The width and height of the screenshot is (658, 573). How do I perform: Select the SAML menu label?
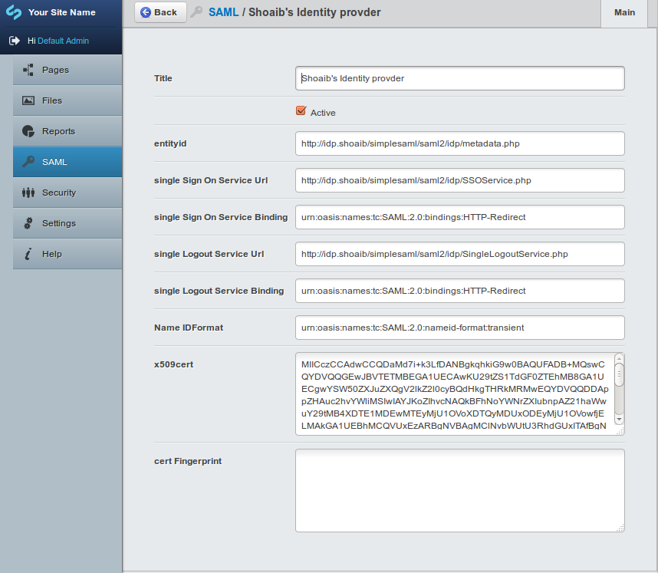click(54, 162)
